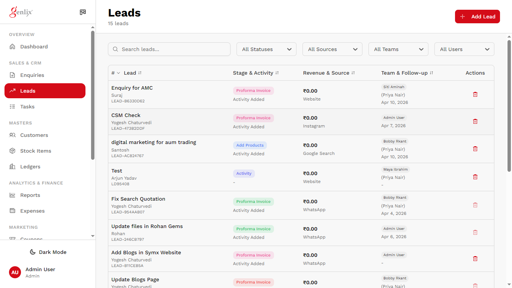Open Coupons under Marketing
The image size is (512, 288).
pos(31,239)
